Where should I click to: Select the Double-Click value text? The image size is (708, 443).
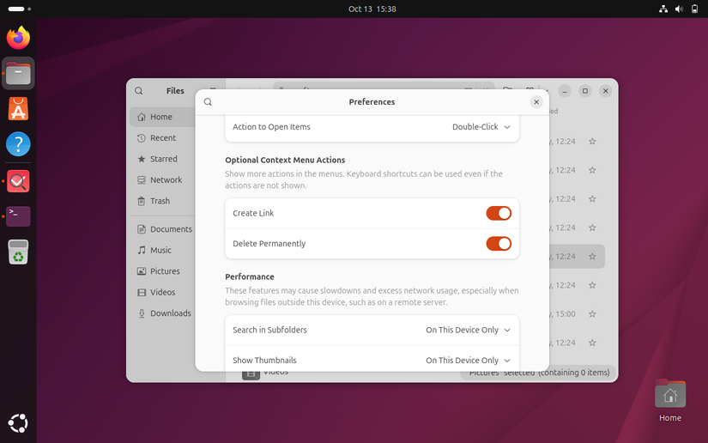475,127
